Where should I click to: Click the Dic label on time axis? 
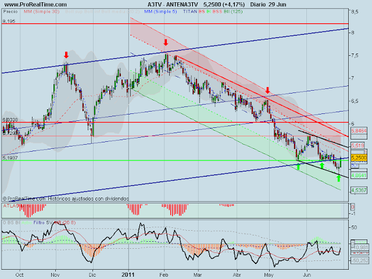(x=92, y=275)
